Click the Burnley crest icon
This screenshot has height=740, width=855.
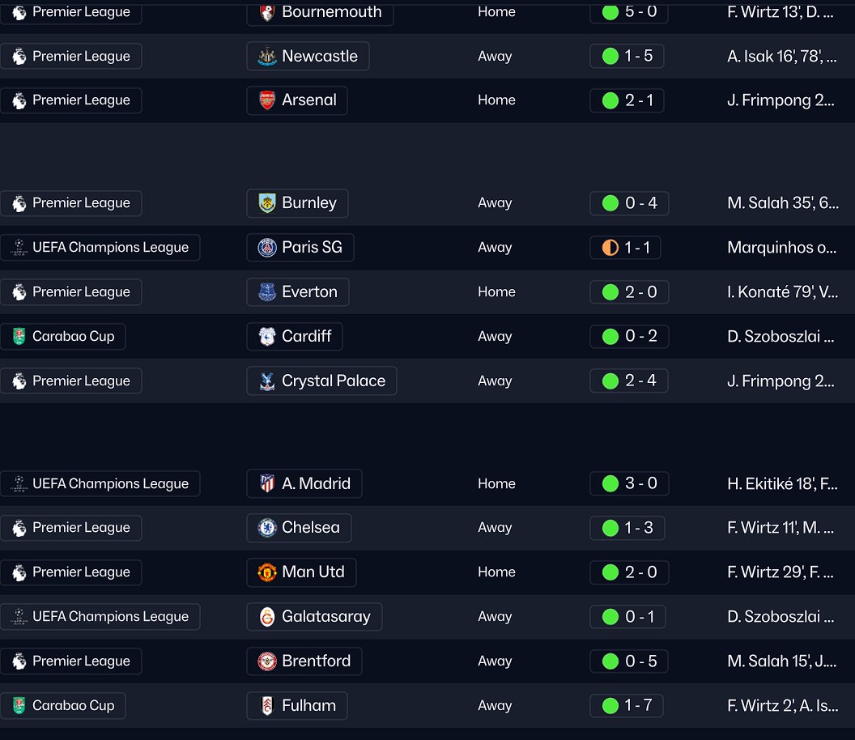coord(266,203)
